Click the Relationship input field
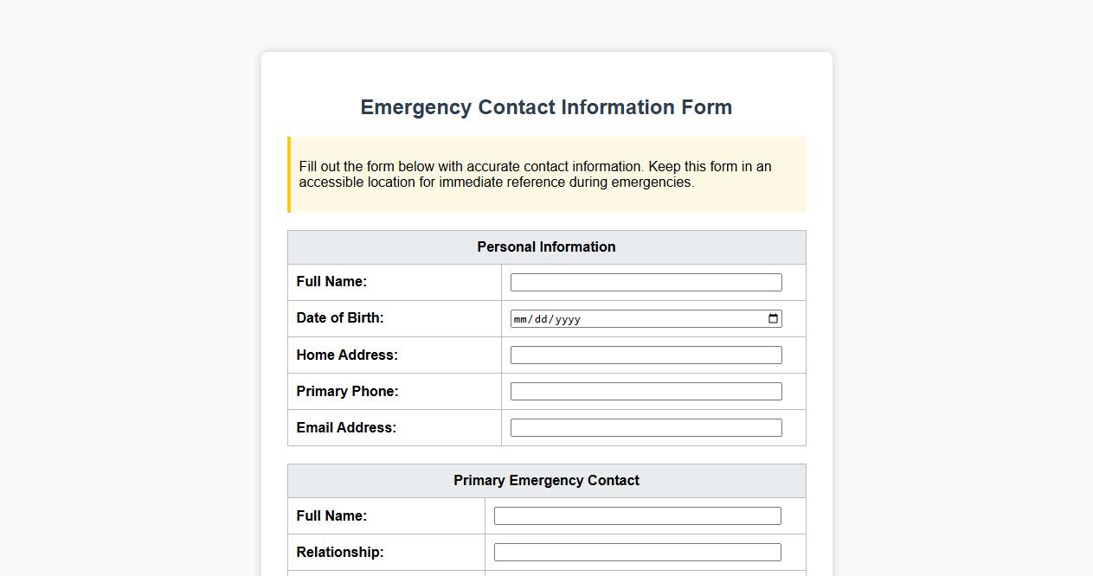Screen dimensions: 1093x576 tap(637, 551)
